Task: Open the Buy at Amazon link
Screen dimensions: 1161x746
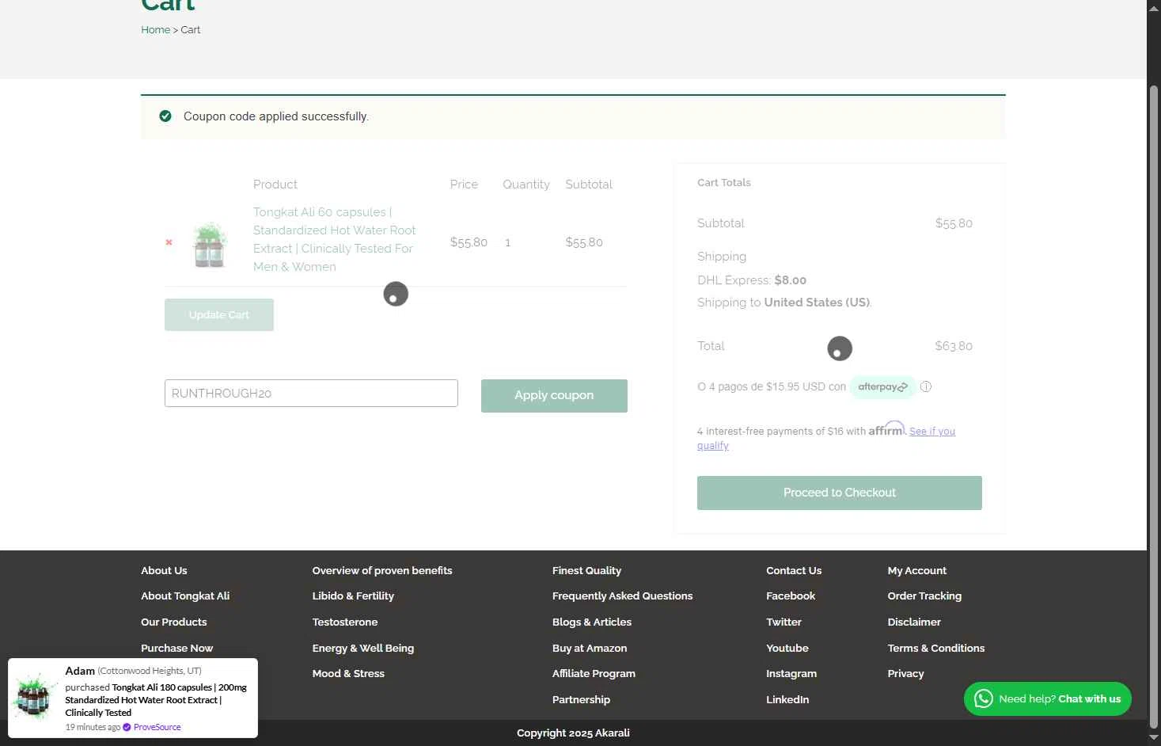Action: tap(590, 648)
